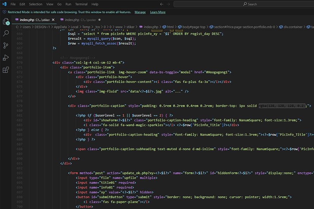Click the Search command center box
This screenshot has height=209, width=314.
point(250,4)
